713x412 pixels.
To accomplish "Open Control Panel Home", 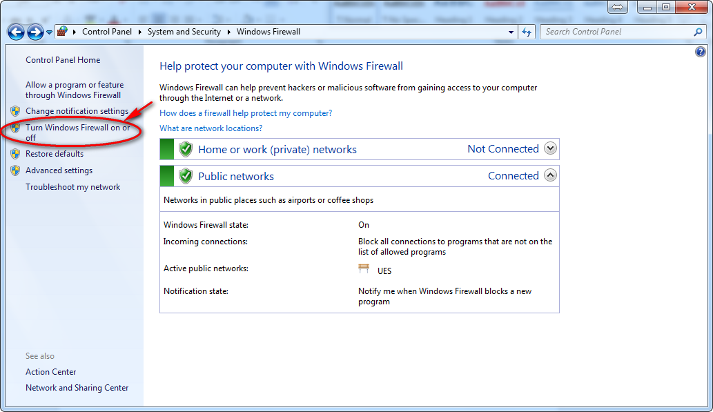I will 63,59.
